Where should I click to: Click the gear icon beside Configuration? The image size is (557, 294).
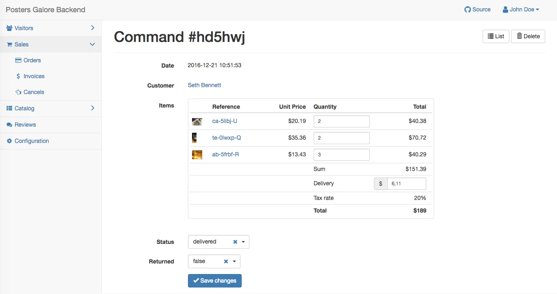(x=9, y=141)
